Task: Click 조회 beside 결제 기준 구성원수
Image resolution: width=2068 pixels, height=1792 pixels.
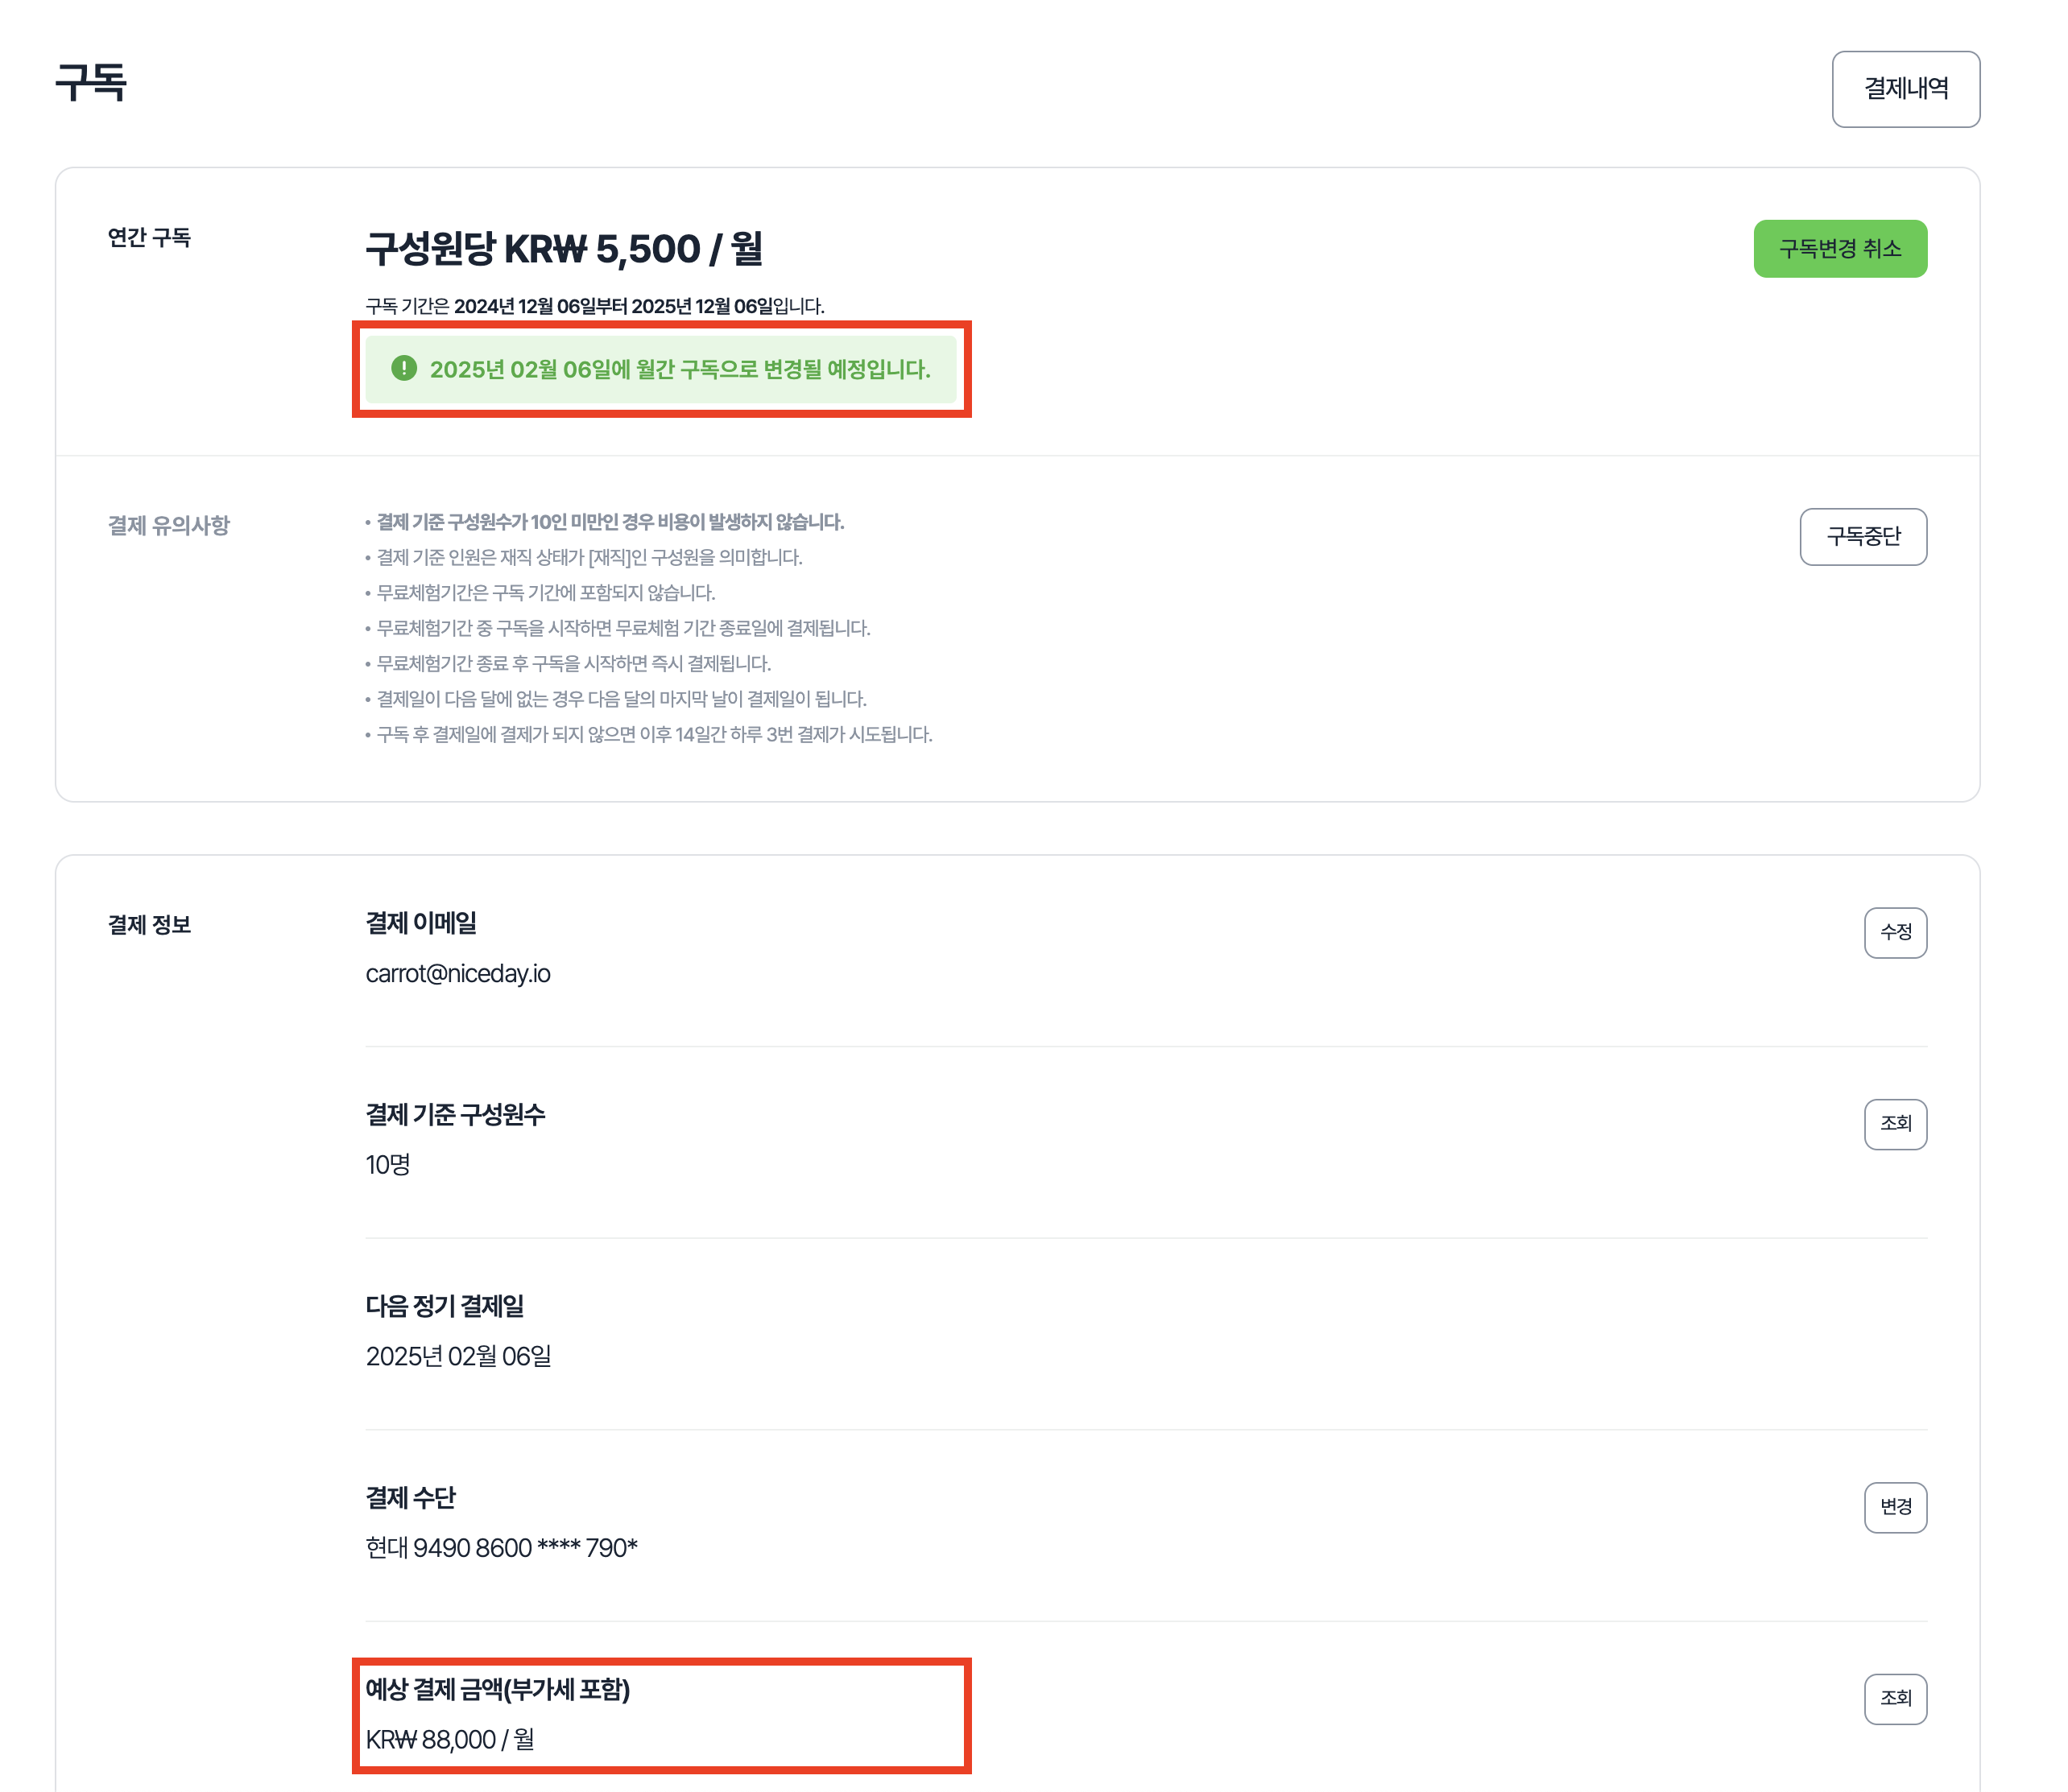Action: click(1895, 1124)
